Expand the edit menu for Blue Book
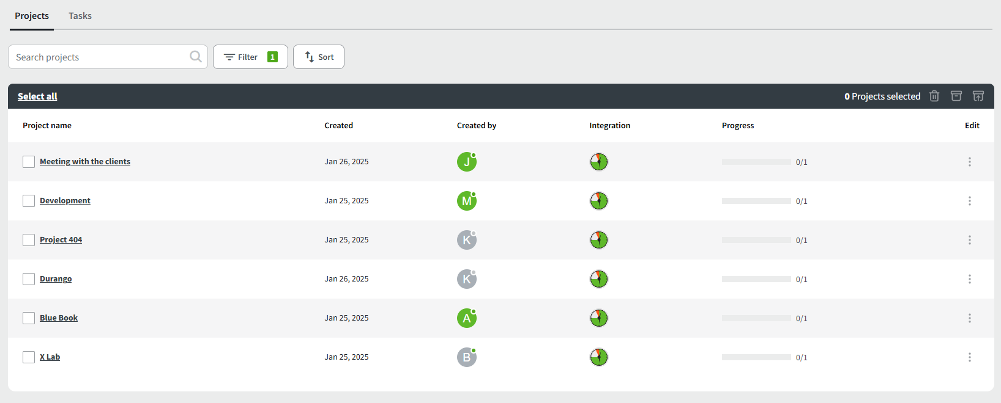 pyautogui.click(x=969, y=318)
